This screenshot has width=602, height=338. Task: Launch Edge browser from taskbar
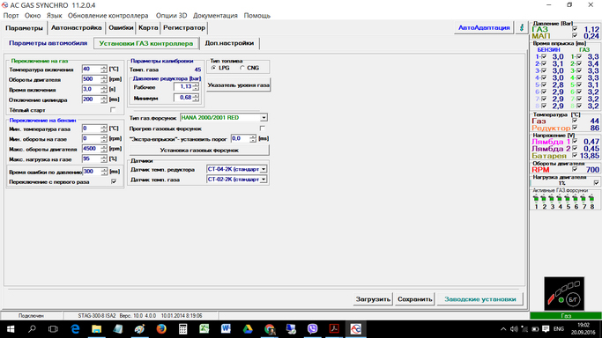75,329
